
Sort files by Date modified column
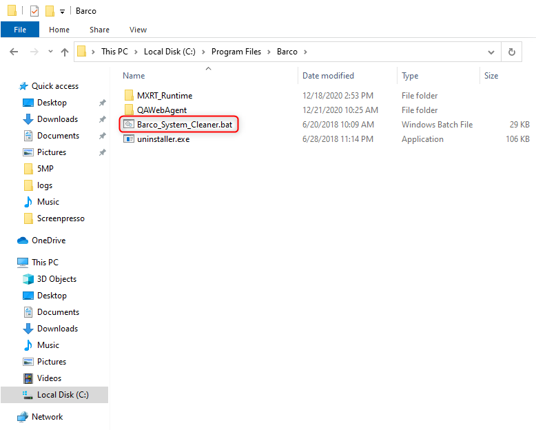point(328,76)
